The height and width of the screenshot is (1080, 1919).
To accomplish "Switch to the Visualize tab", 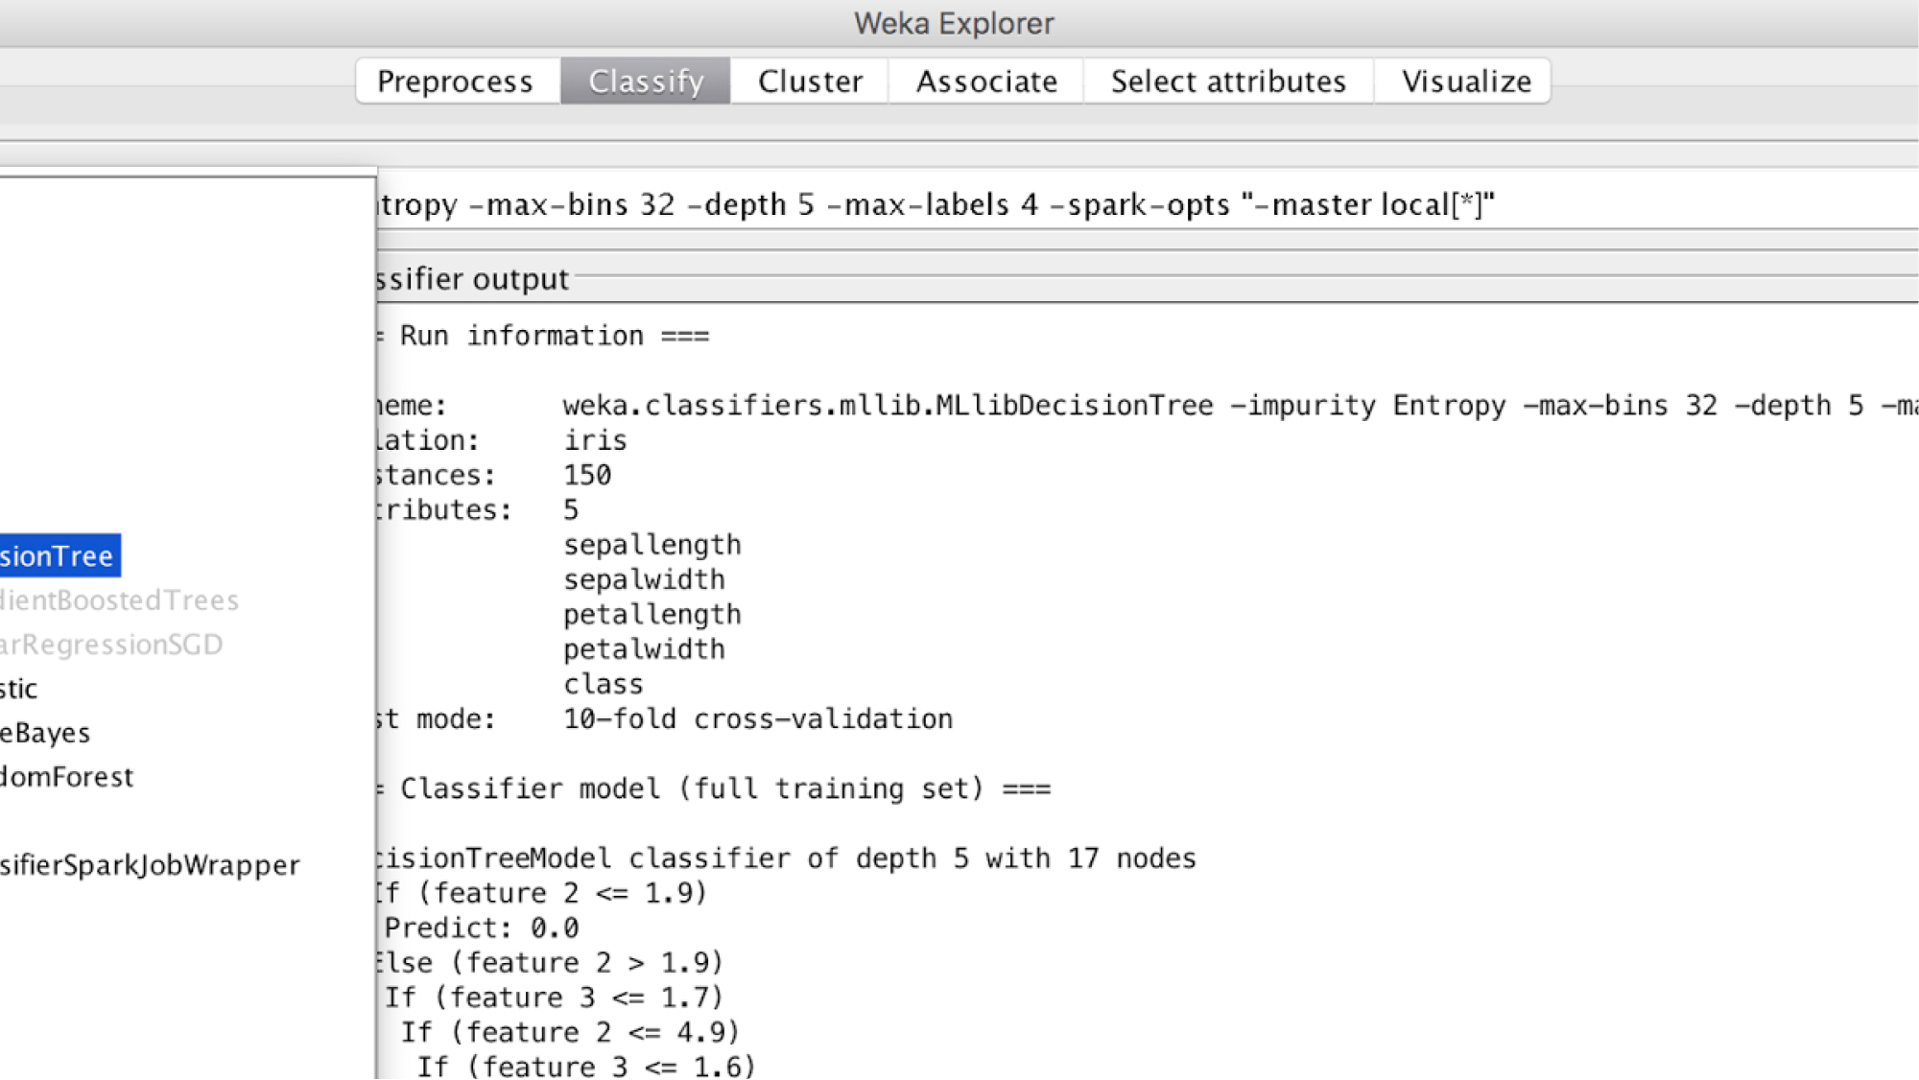I will [1465, 82].
